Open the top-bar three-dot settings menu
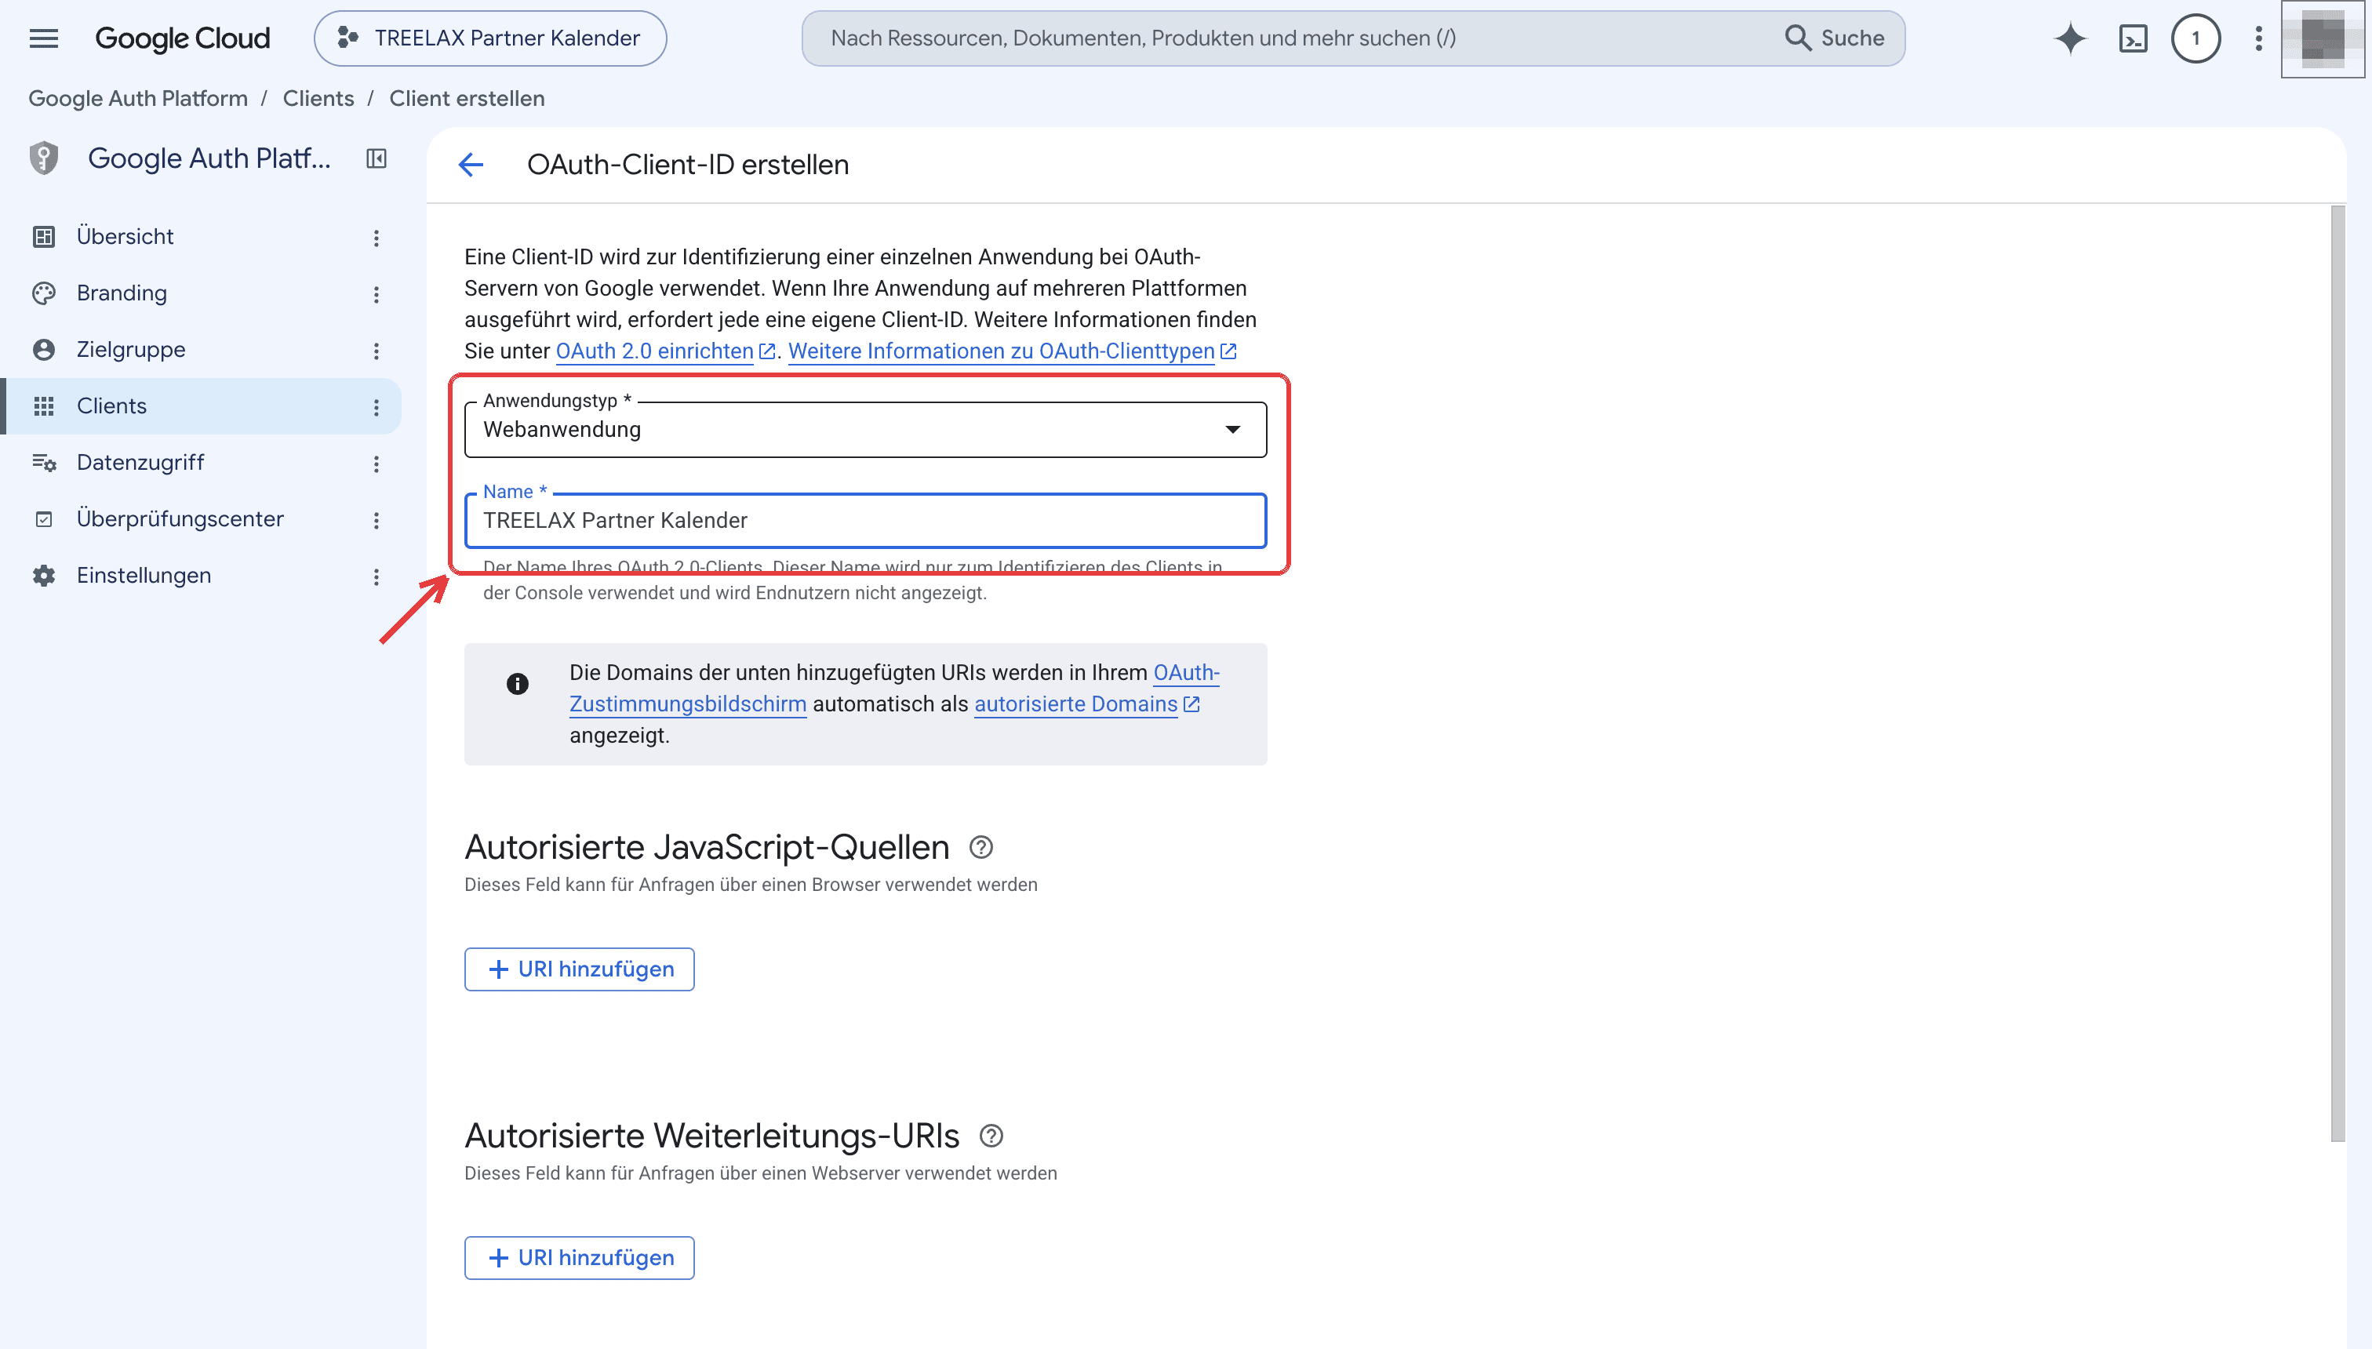2372x1349 pixels. pyautogui.click(x=2259, y=38)
